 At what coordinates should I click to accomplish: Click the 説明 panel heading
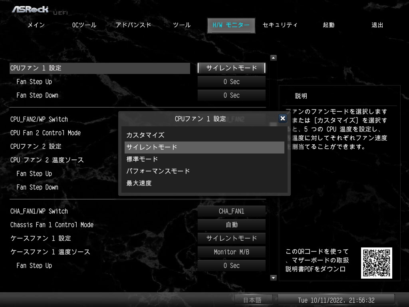click(x=301, y=96)
